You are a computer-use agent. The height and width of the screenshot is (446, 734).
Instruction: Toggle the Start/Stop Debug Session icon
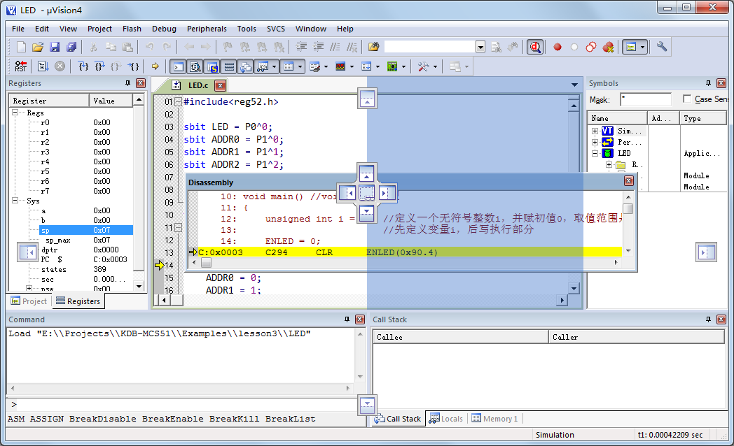(535, 47)
